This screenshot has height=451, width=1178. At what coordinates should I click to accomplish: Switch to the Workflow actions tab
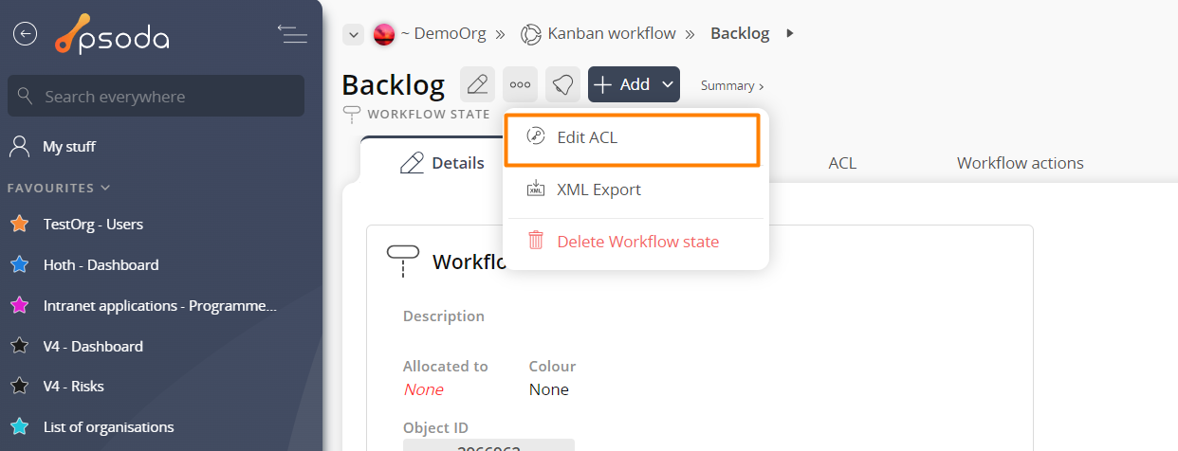click(x=1020, y=163)
